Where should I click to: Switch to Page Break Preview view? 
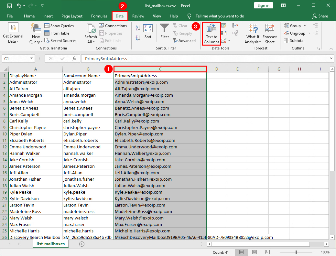click(267, 252)
